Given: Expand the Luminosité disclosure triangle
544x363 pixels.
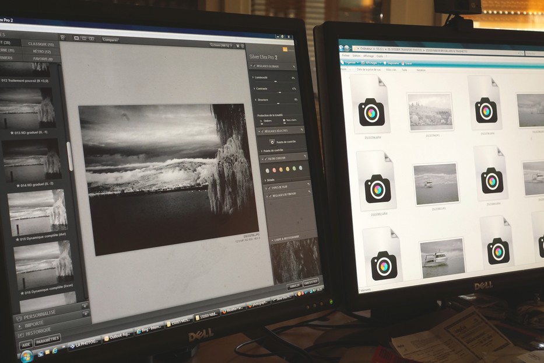Looking at the screenshot, I should coord(254,77).
